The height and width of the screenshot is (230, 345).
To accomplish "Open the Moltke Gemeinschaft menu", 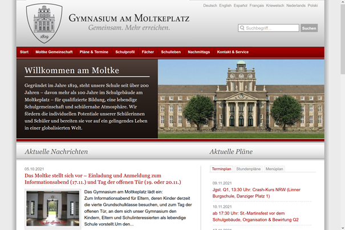I will click(54, 52).
